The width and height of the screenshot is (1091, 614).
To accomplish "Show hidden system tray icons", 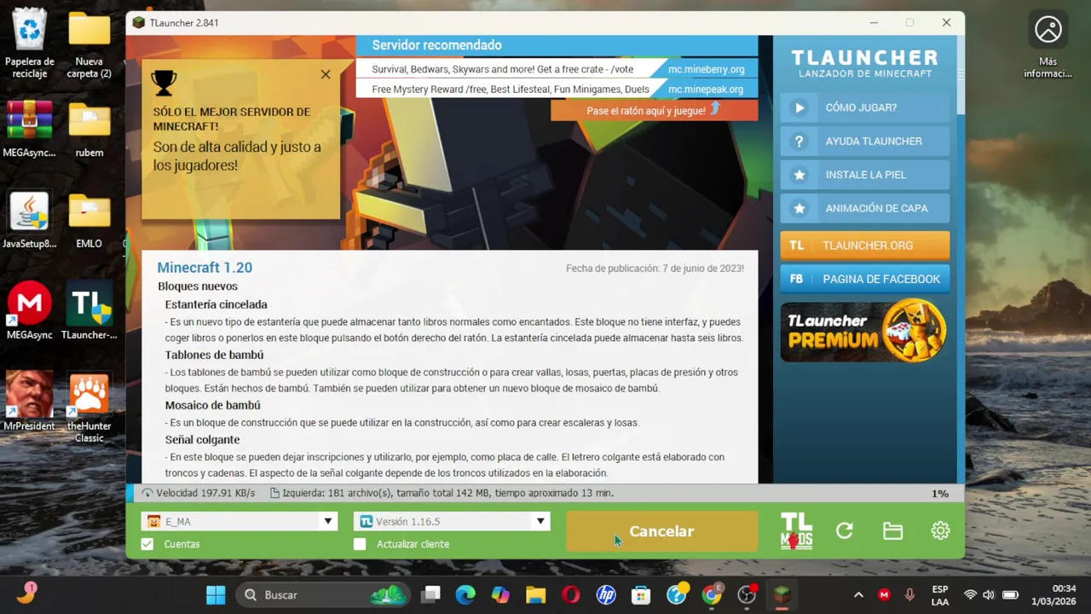I will (x=858, y=595).
